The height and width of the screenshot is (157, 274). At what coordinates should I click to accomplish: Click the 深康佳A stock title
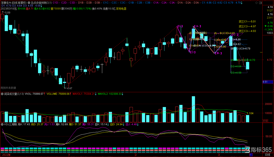[14, 3]
